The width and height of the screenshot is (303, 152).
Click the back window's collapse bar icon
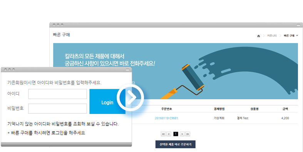point(298,25)
